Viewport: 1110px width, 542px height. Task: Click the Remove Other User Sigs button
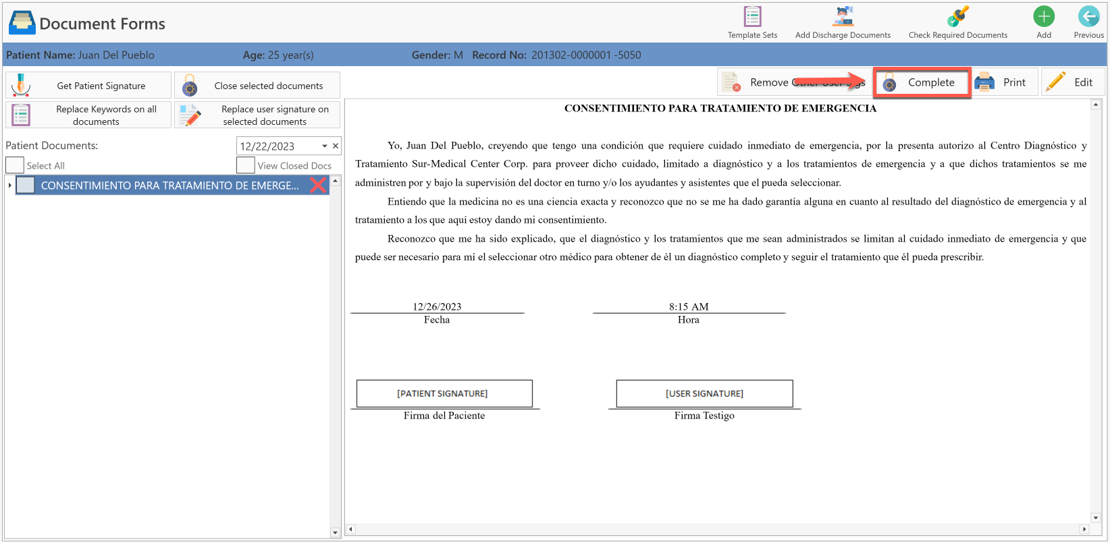click(x=793, y=82)
